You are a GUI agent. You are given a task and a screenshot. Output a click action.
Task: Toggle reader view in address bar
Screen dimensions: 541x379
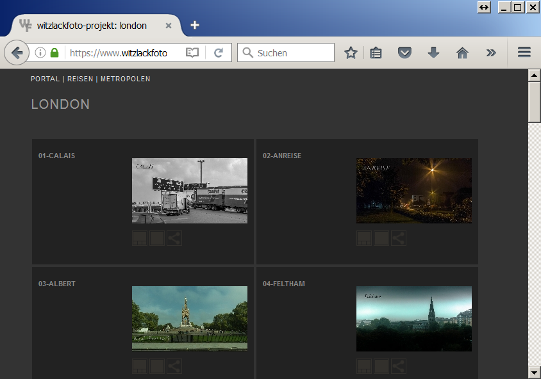[192, 53]
